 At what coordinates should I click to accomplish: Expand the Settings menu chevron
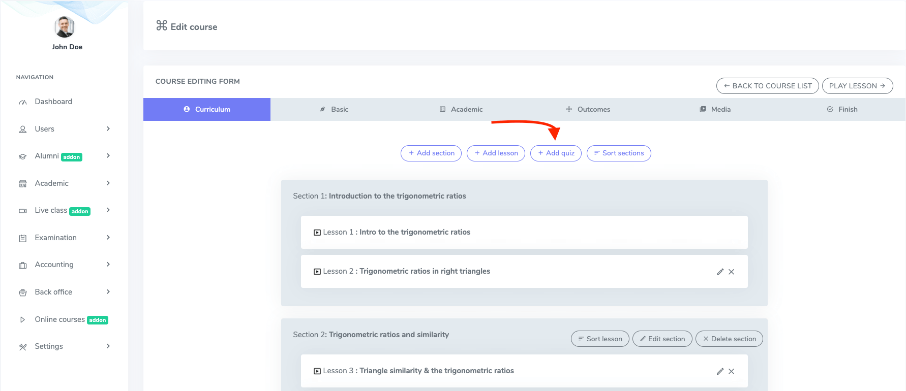pyautogui.click(x=108, y=346)
